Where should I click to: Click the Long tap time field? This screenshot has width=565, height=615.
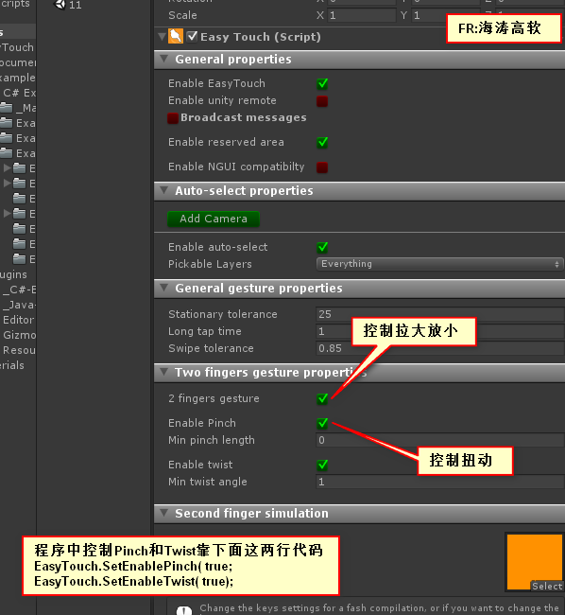point(440,331)
